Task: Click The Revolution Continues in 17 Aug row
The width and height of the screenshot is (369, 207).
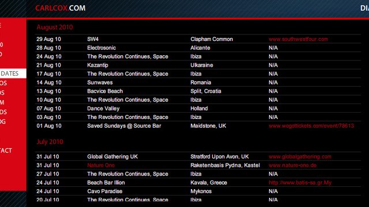Action: point(127,74)
